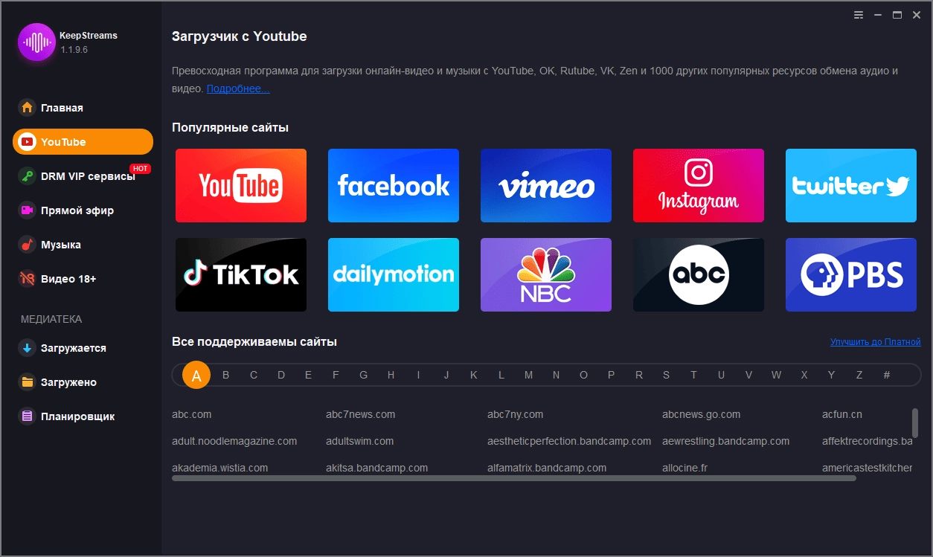933x557 pixels.
Task: Click the horizontal scrollbar under site list
Action: pyautogui.click(x=514, y=478)
